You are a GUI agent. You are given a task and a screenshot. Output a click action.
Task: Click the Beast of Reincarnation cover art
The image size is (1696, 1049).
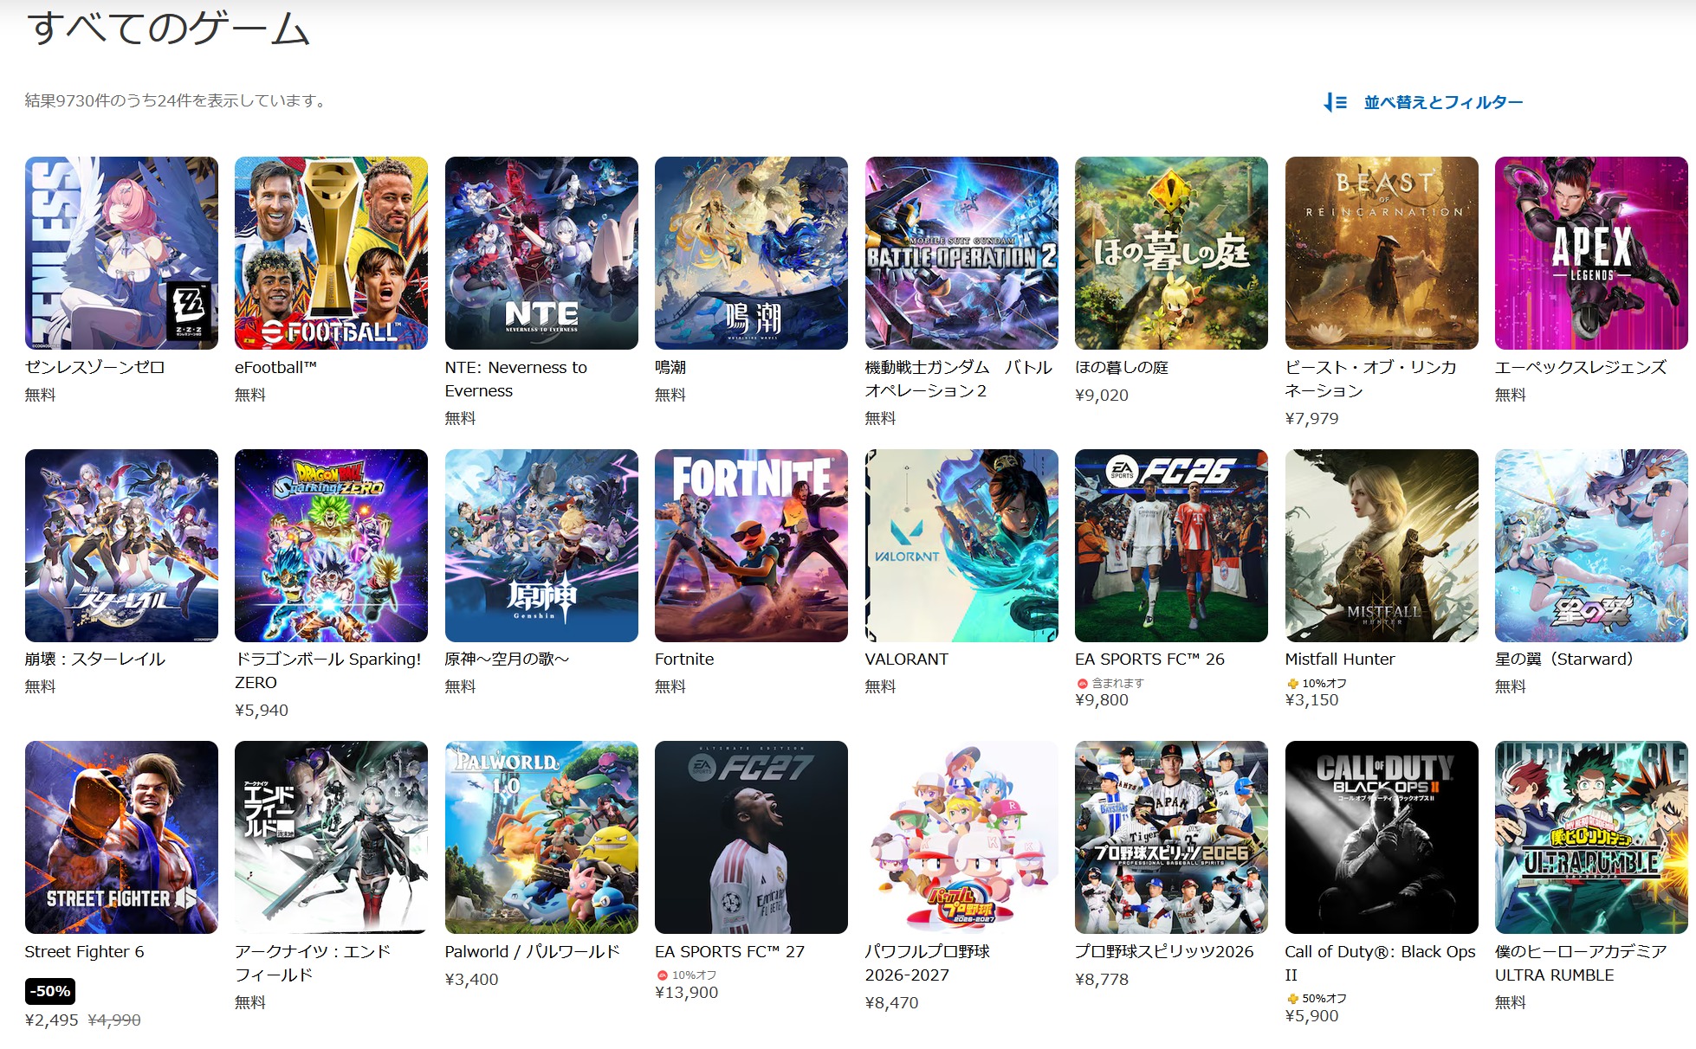1382,253
